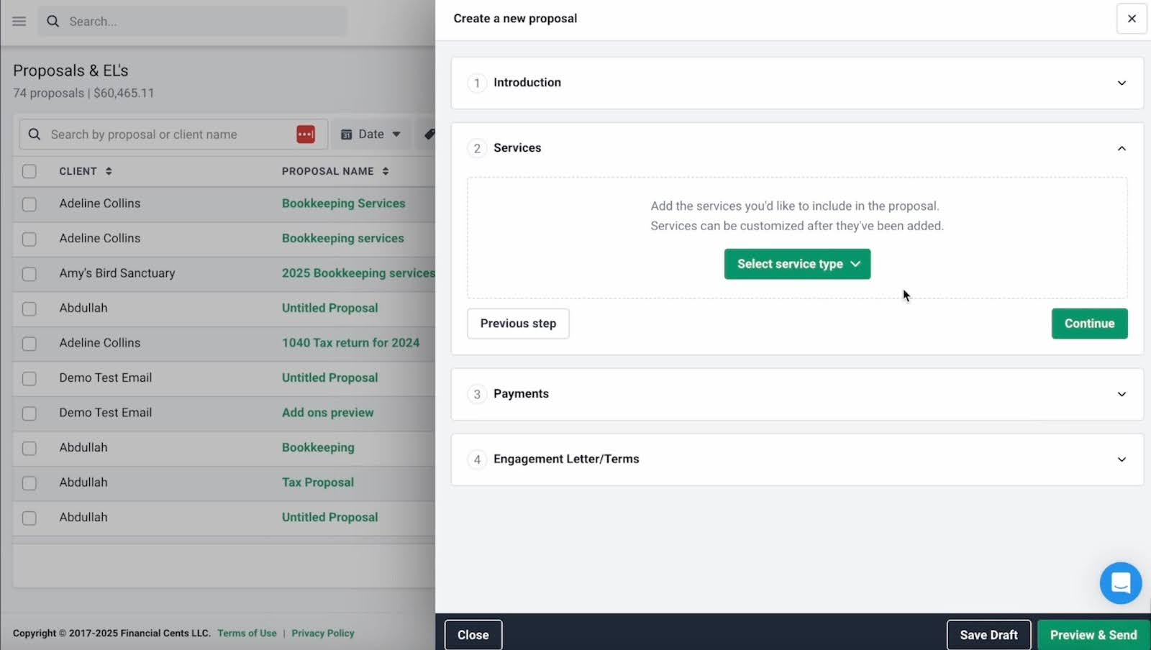The height and width of the screenshot is (650, 1151).
Task: Toggle the select-all proposals checkbox
Action: 29,171
